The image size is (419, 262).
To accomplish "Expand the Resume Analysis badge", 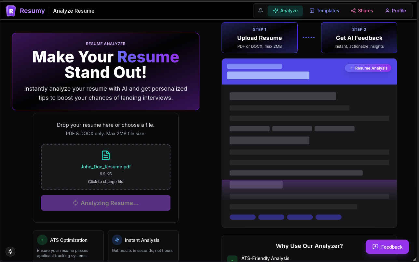I will click(368, 68).
